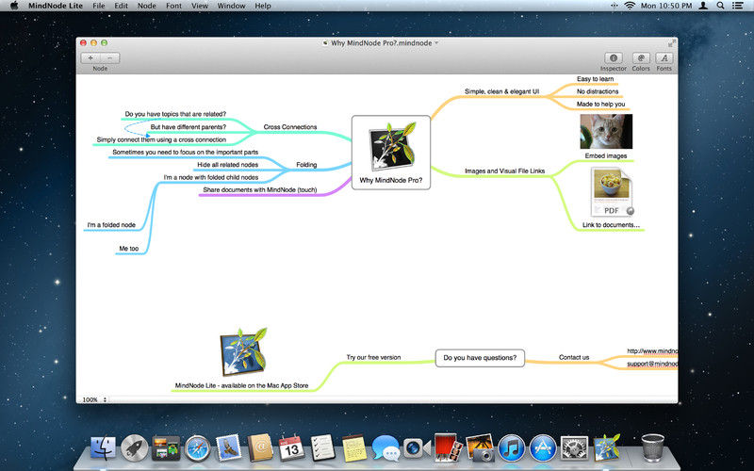Open Spotlight search in menu bar
The height and width of the screenshot is (471, 754).
click(720, 6)
